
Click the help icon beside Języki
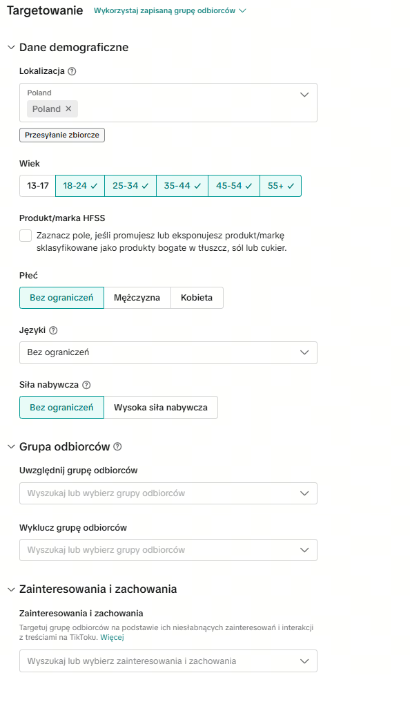pos(53,330)
